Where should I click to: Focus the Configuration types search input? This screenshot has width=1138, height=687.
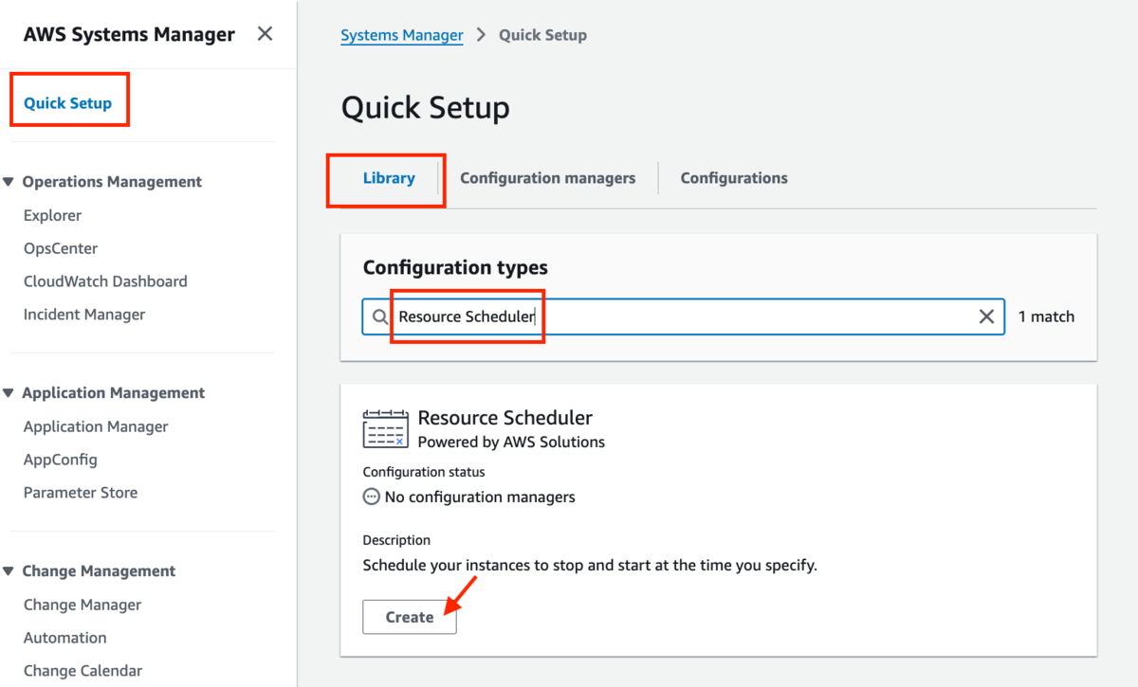(683, 316)
